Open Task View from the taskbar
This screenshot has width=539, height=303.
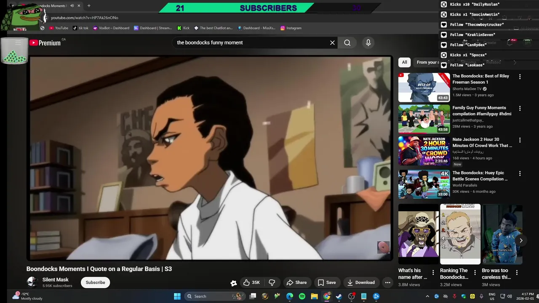[253, 296]
